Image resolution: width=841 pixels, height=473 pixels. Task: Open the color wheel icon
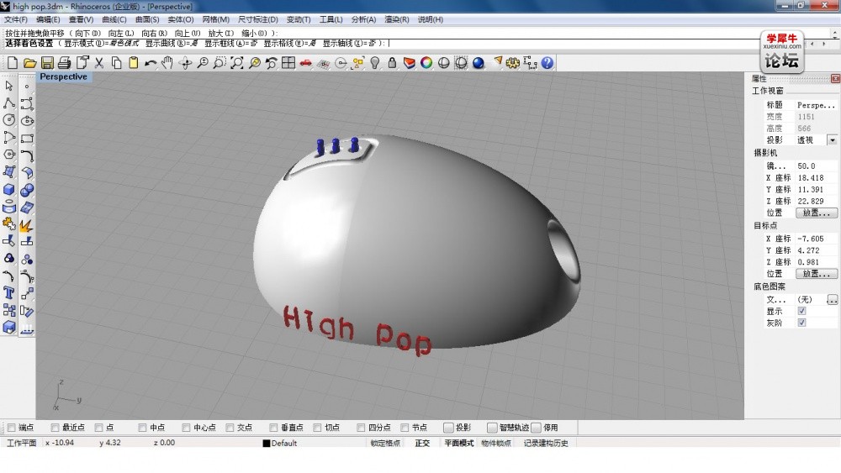pos(426,63)
